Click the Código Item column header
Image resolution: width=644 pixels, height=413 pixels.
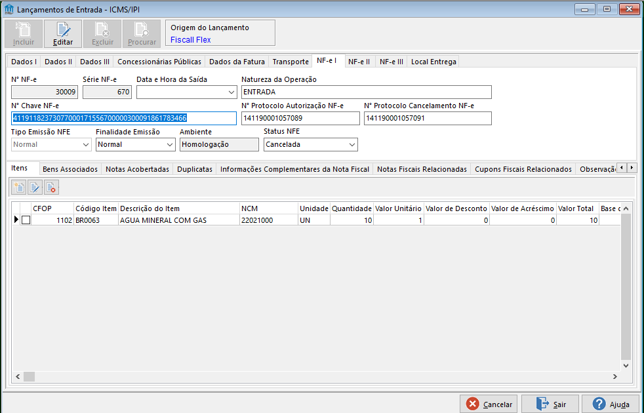click(x=96, y=208)
